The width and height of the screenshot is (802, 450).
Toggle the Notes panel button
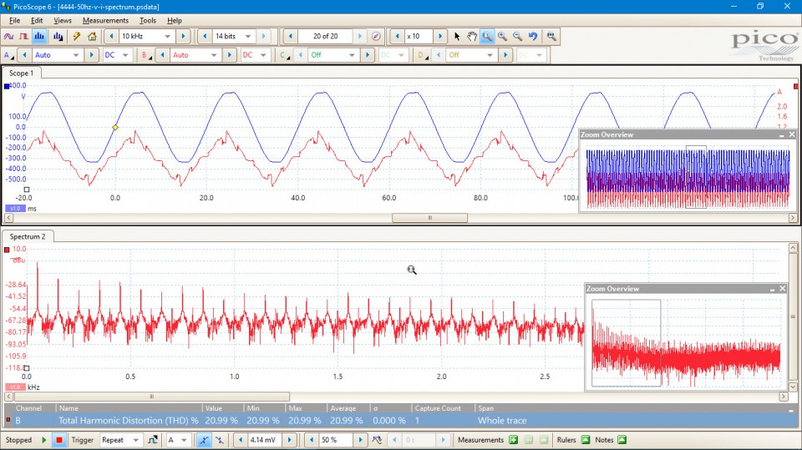tap(623, 440)
